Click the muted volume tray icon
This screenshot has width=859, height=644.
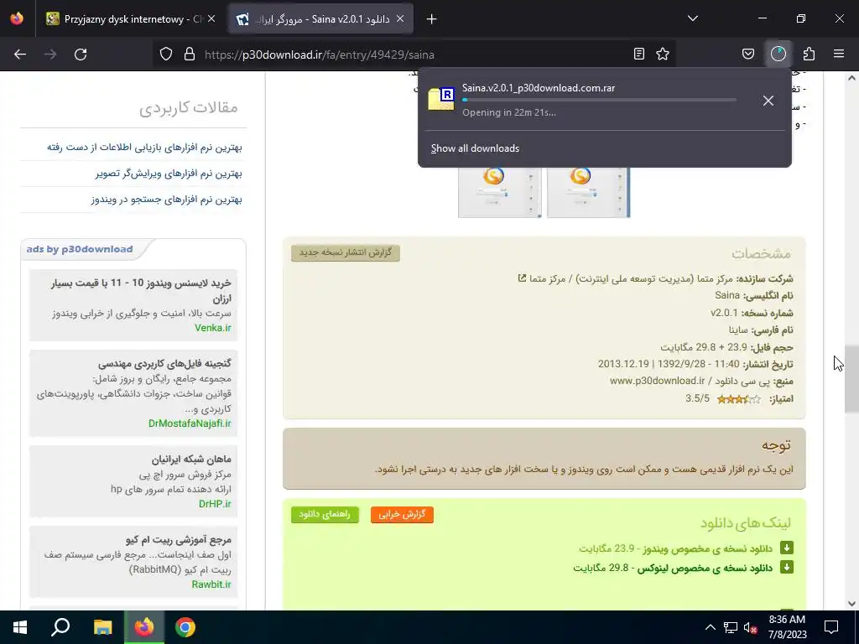point(750,627)
